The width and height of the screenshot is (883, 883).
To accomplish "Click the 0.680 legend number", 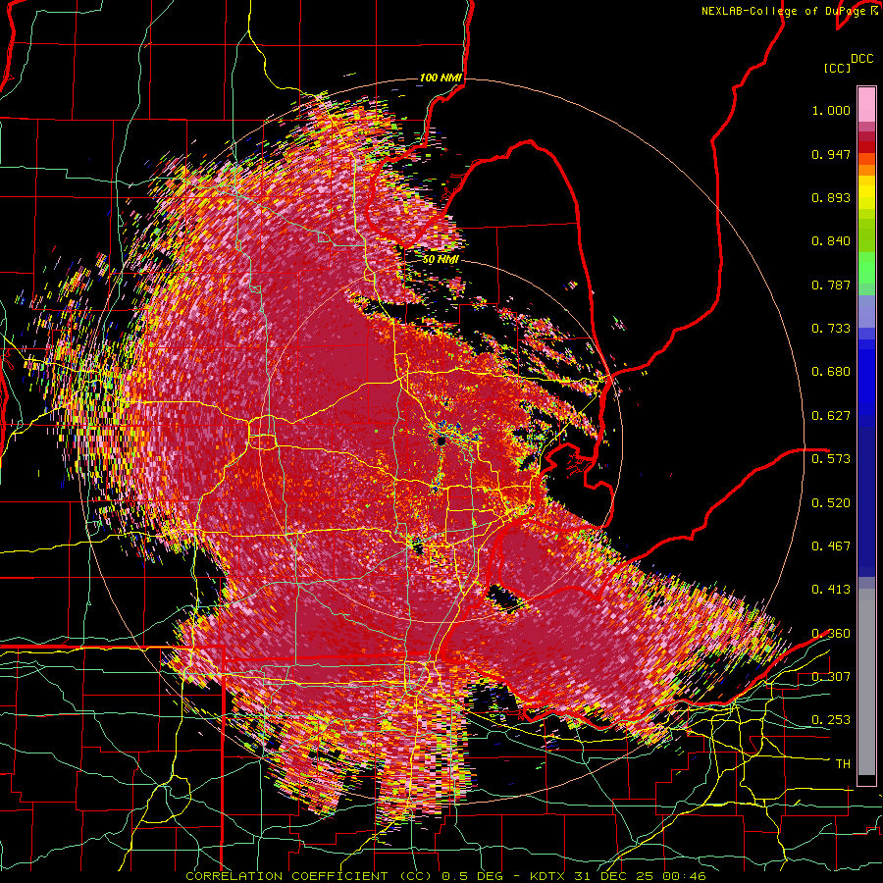I will [831, 372].
